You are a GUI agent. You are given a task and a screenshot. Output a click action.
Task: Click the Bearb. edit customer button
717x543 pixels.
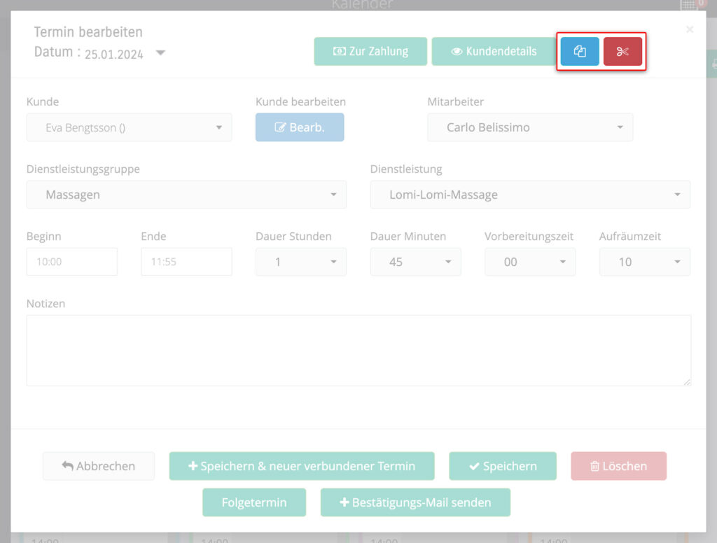click(300, 127)
